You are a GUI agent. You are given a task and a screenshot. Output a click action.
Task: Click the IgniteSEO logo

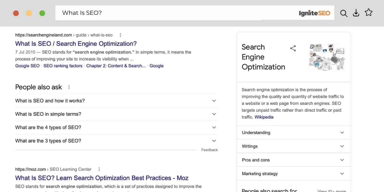tap(314, 13)
